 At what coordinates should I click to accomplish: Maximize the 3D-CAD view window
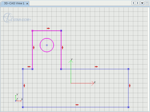tap(147, 3)
